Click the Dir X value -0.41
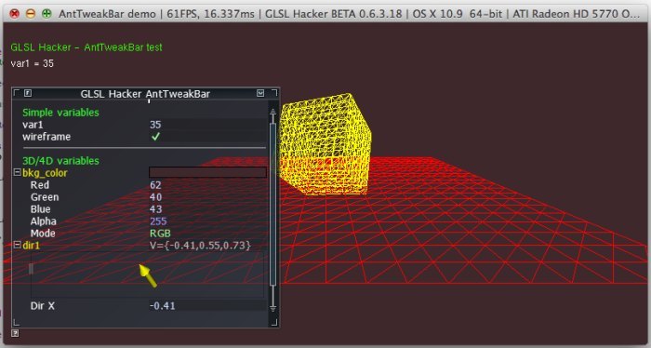The height and width of the screenshot is (348, 651). [x=163, y=306]
